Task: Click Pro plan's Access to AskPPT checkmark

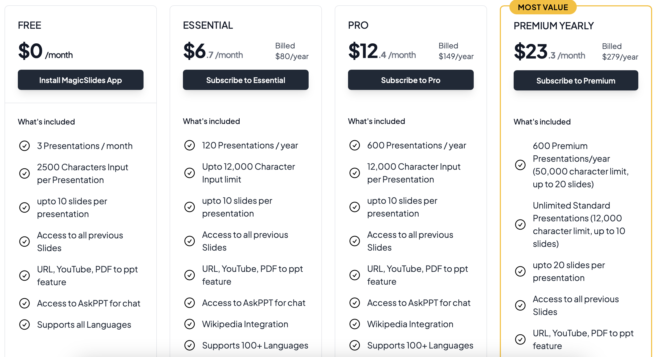Action: [355, 303]
